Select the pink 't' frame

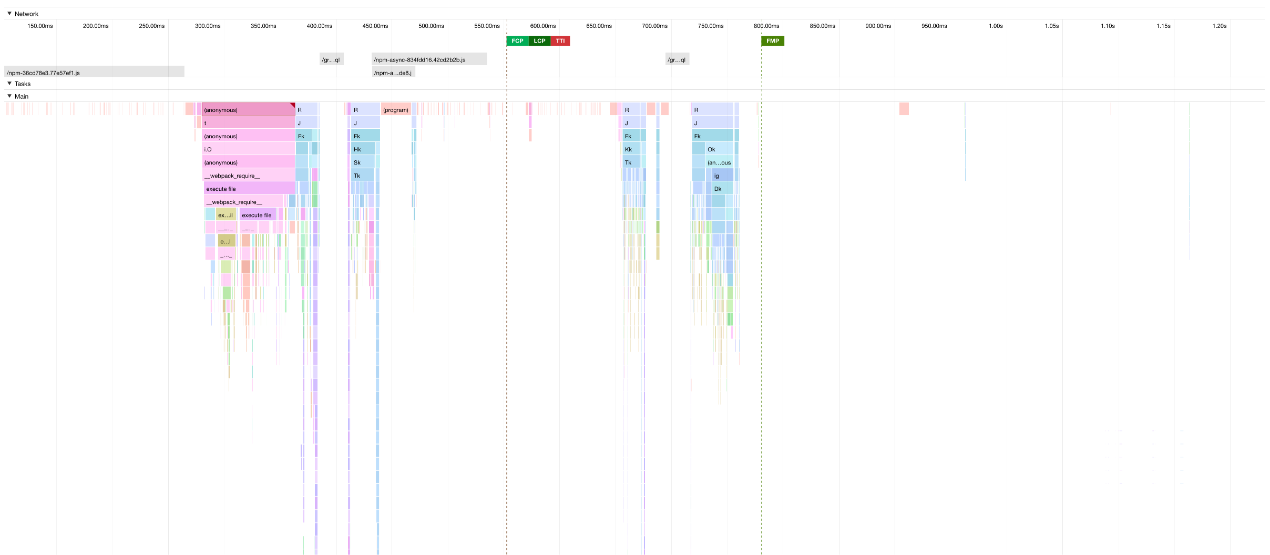click(248, 123)
